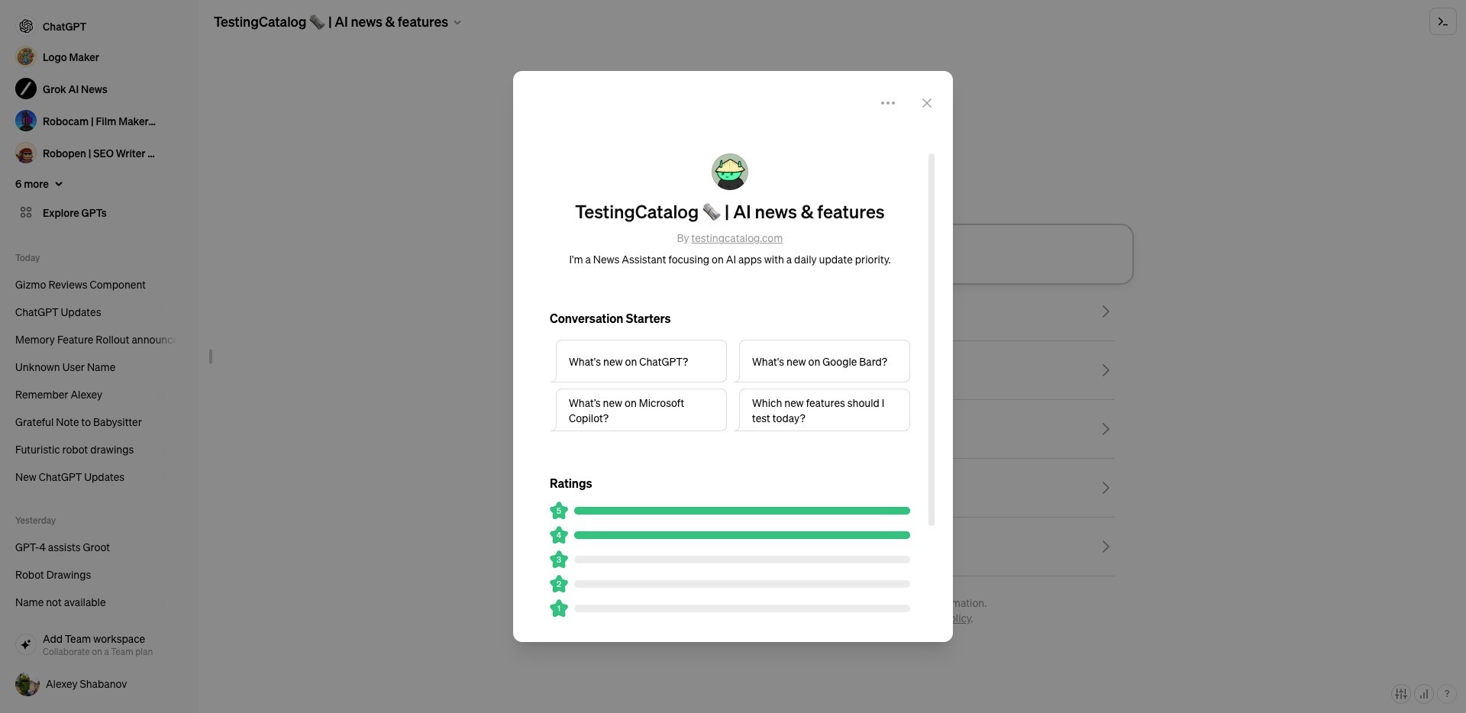The image size is (1466, 713).
Task: Click the third background row chevron
Action: click(1106, 429)
